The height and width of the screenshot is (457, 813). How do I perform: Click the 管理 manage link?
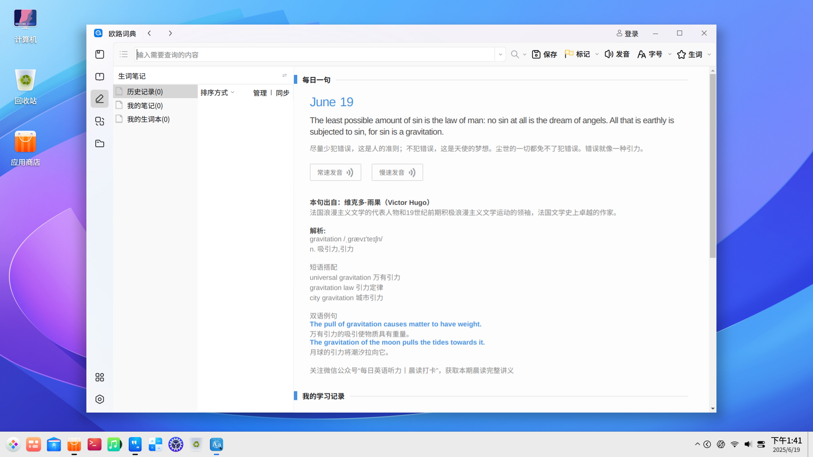coord(260,93)
